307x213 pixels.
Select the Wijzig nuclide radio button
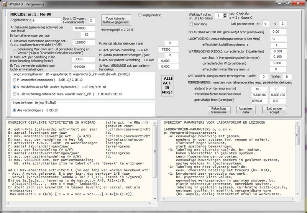click(140, 15)
